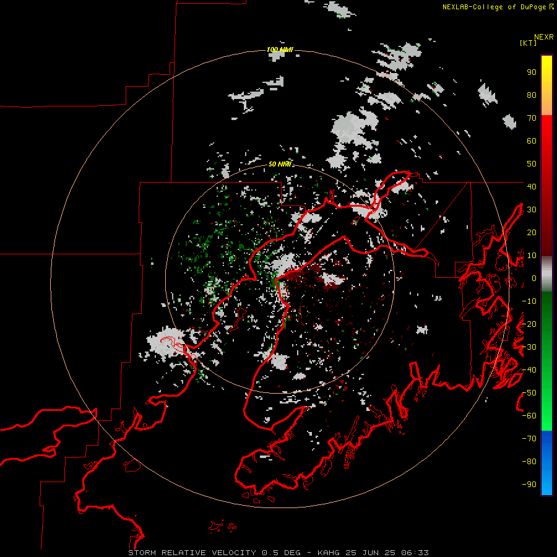Image resolution: width=557 pixels, height=557 pixels.
Task: Select the 10 value on velocity scale
Action: coord(532,256)
